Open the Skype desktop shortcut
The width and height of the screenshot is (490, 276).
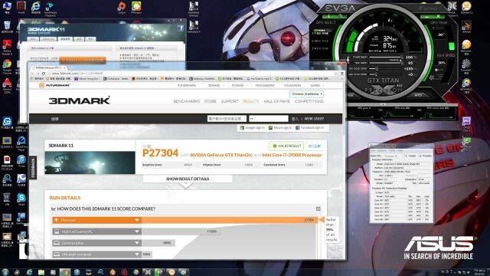click(21, 199)
